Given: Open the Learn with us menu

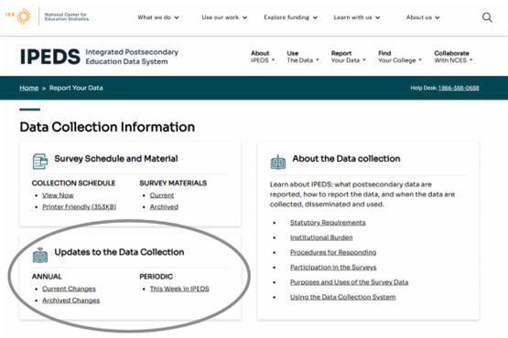Looking at the screenshot, I should tap(357, 17).
